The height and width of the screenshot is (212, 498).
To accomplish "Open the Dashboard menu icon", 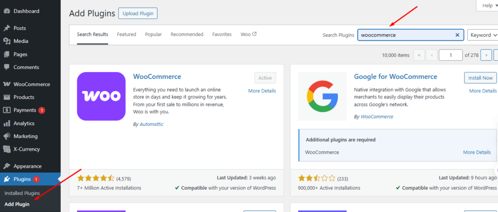I will [x=6, y=11].
